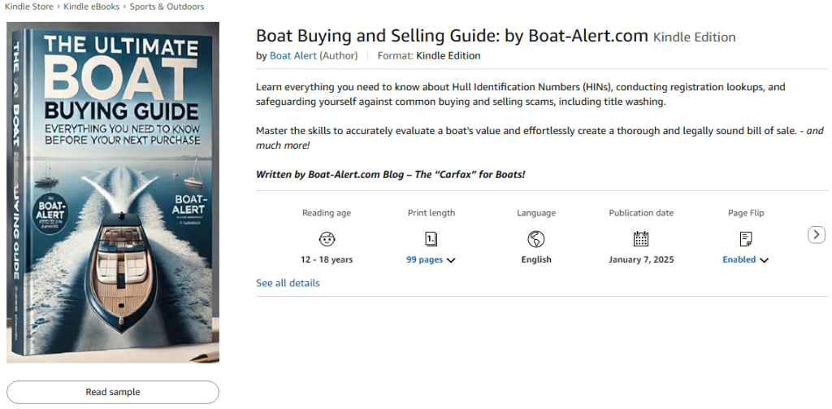
Task: Click the 'Print length' label
Action: (x=431, y=213)
